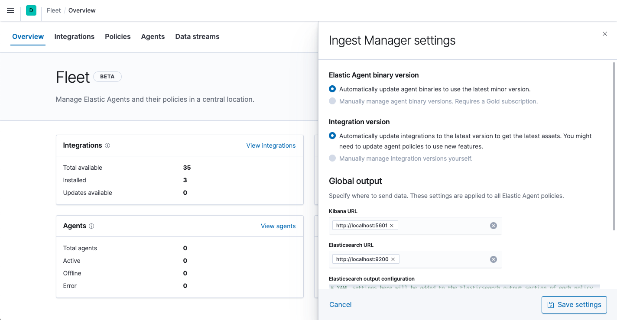617x320 pixels.
Task: Open the hamburger navigation menu
Action: coord(10,10)
